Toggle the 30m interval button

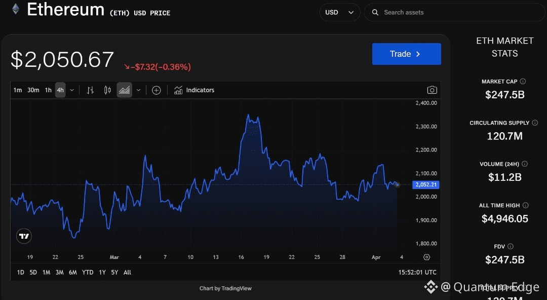coord(33,90)
